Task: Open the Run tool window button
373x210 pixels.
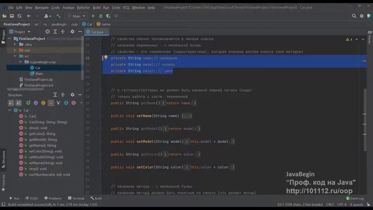Action: point(14,198)
